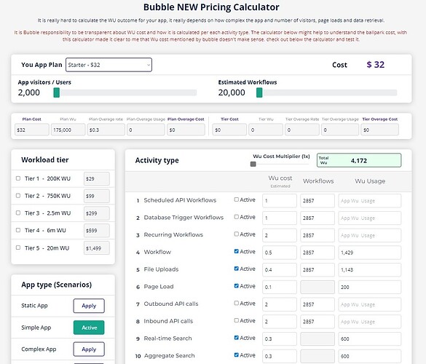Adjust the App visitors / Users slider
The image size is (426, 364).
point(125,92)
